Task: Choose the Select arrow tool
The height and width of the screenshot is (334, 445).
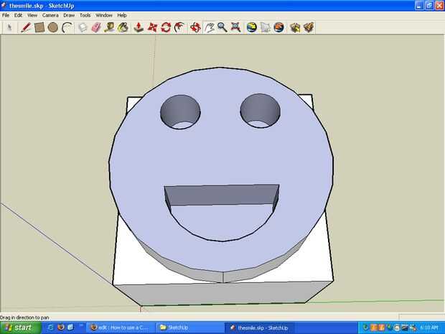Action: pyautogui.click(x=9, y=27)
